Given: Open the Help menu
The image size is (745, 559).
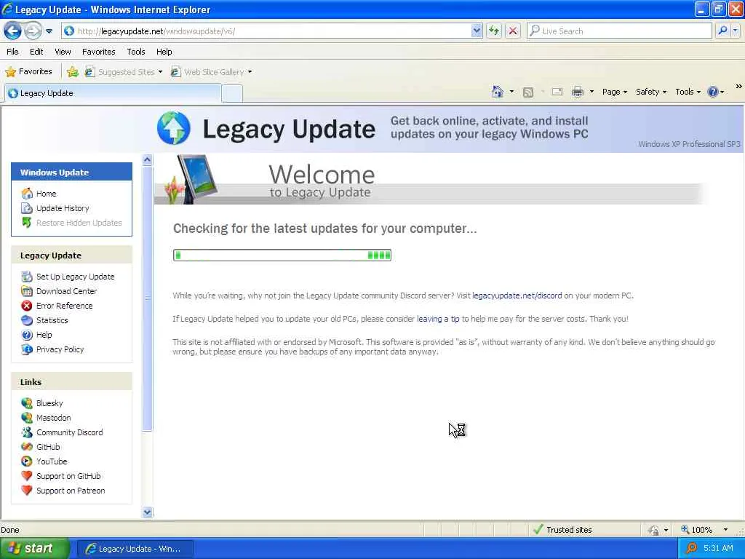Looking at the screenshot, I should coord(164,52).
